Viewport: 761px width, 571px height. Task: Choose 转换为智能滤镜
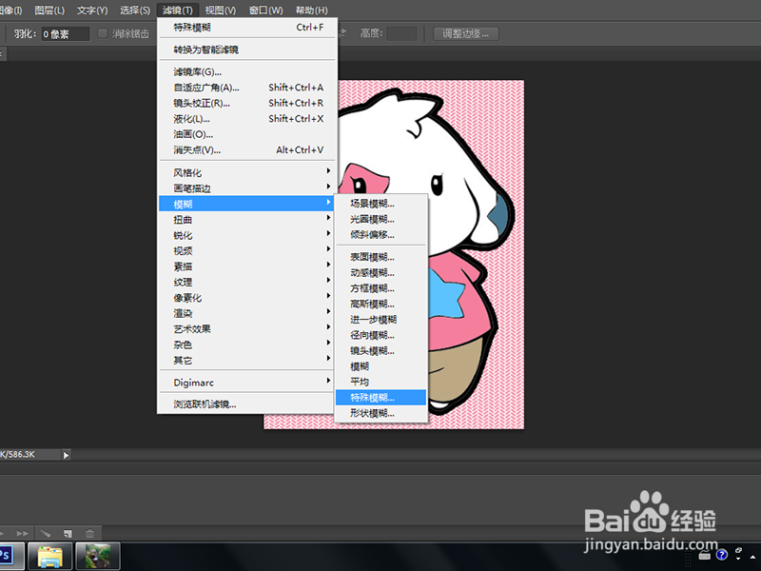(x=247, y=49)
